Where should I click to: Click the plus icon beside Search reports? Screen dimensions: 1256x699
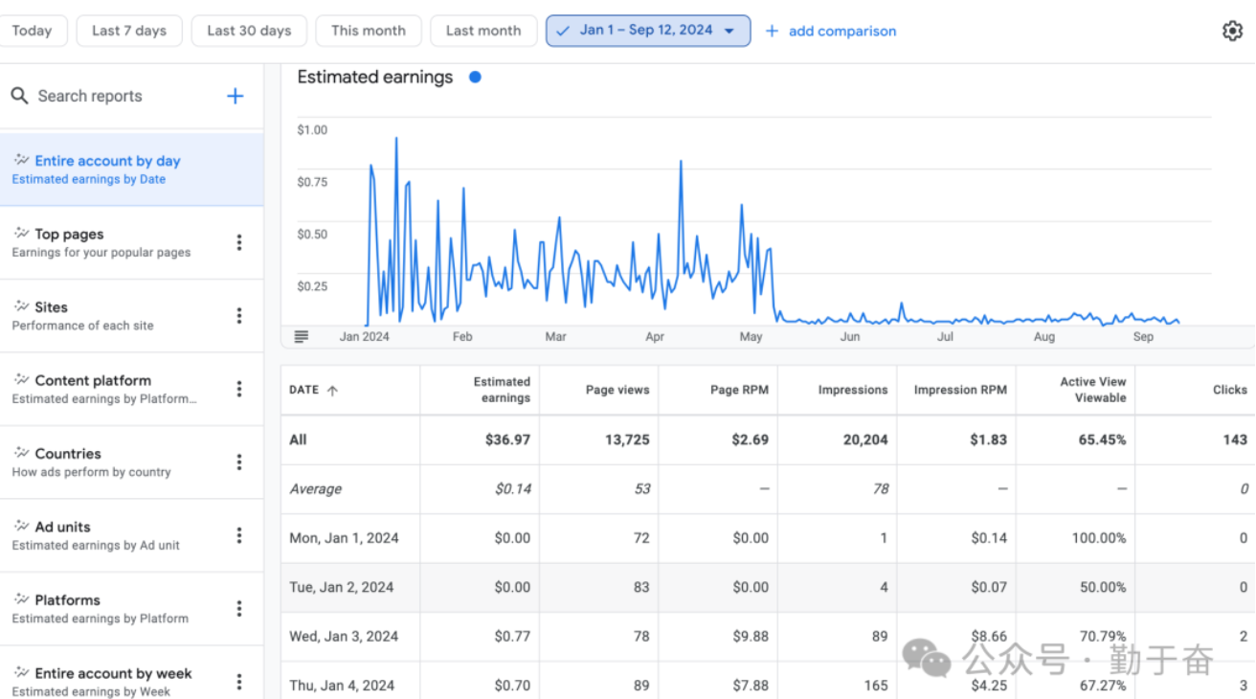235,96
